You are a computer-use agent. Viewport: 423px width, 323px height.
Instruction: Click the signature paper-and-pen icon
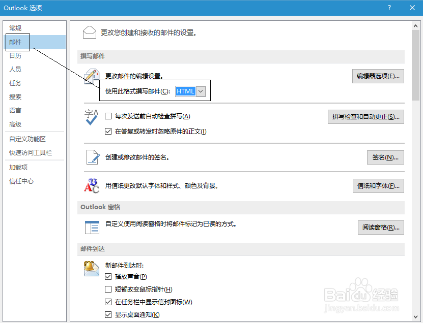point(93,157)
